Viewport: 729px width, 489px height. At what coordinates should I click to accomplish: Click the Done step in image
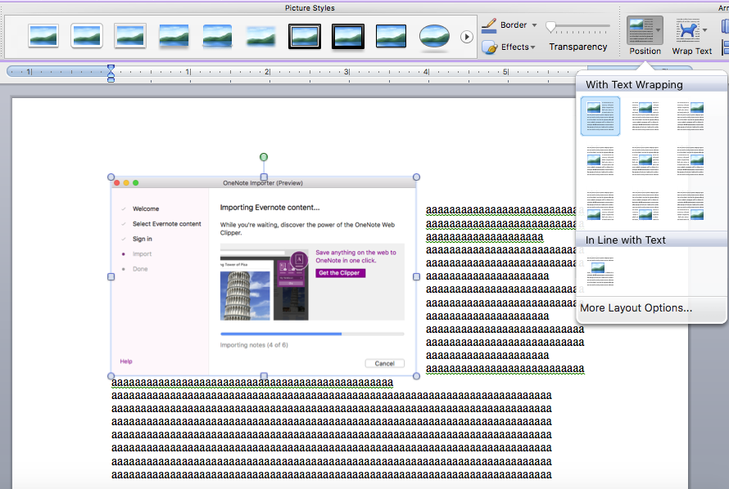tap(140, 269)
